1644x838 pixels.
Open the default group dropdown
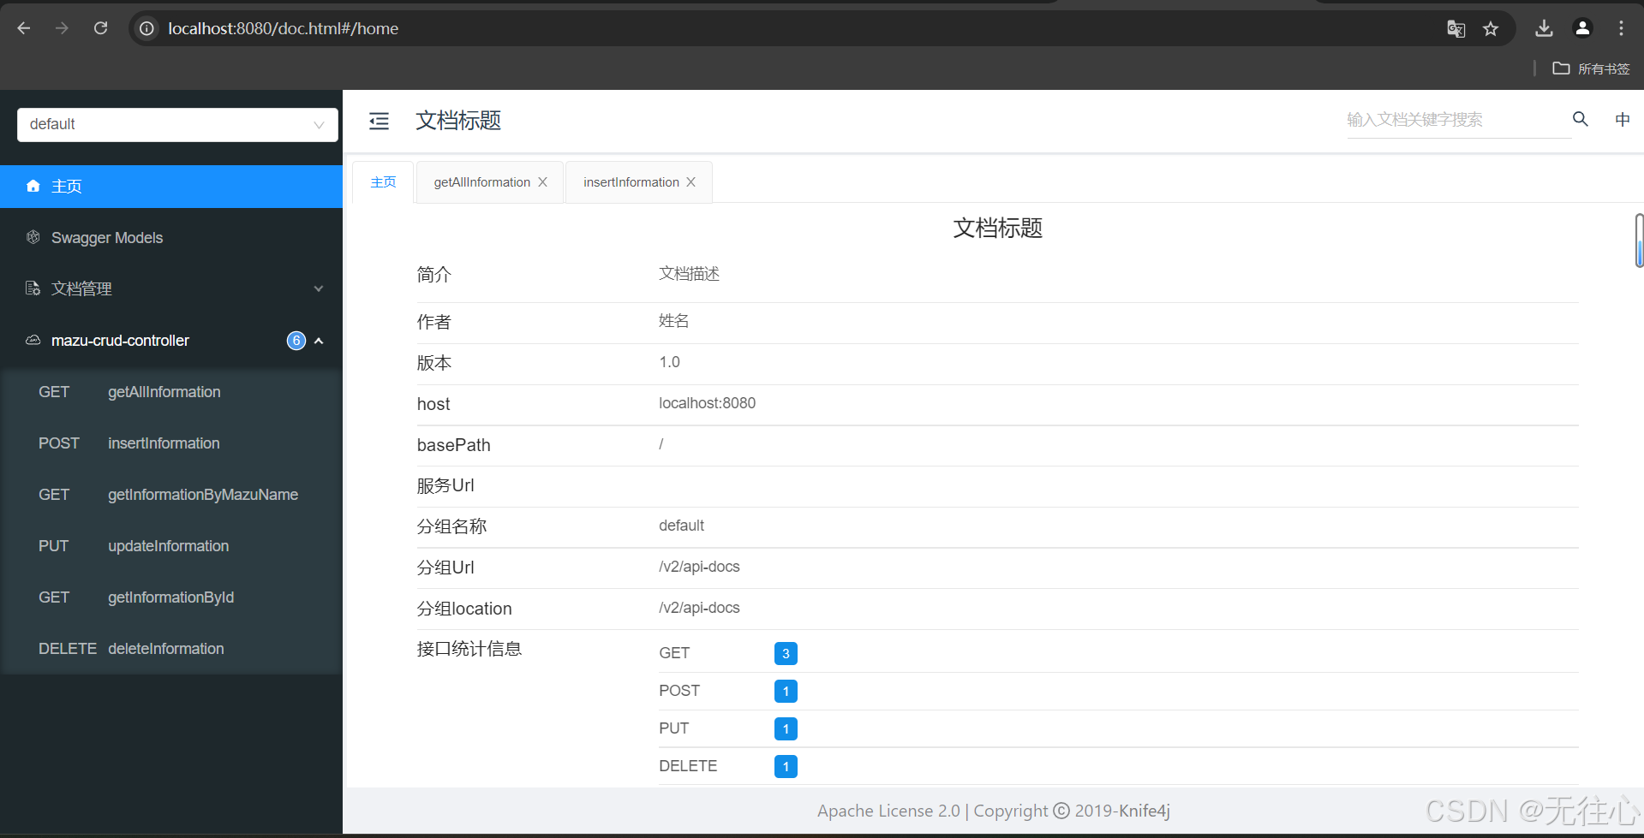click(x=177, y=124)
